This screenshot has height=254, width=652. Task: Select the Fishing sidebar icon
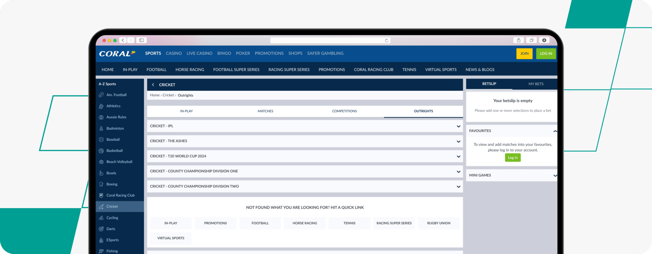[101, 251]
